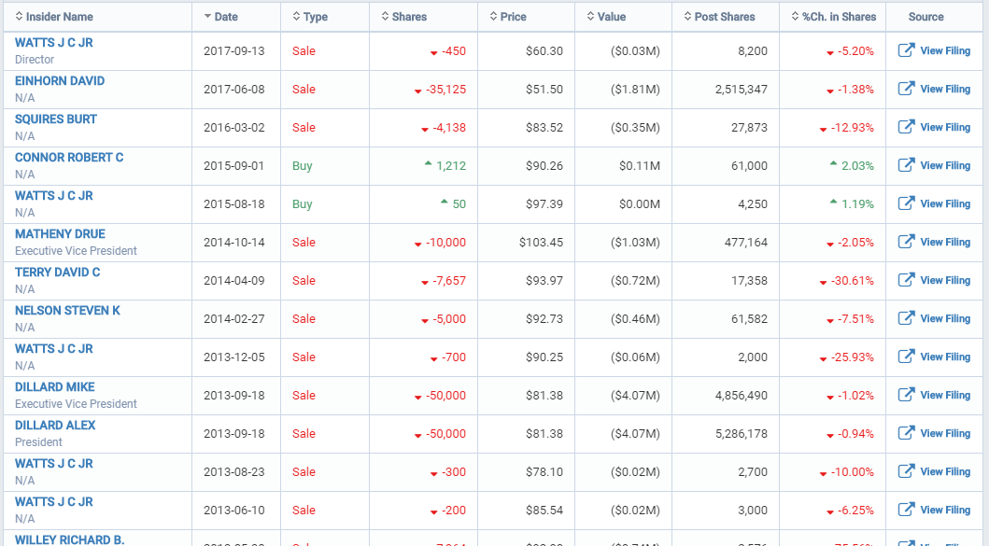Open MATHENY DRUE insider name link
The height and width of the screenshot is (546, 989).
coord(60,234)
